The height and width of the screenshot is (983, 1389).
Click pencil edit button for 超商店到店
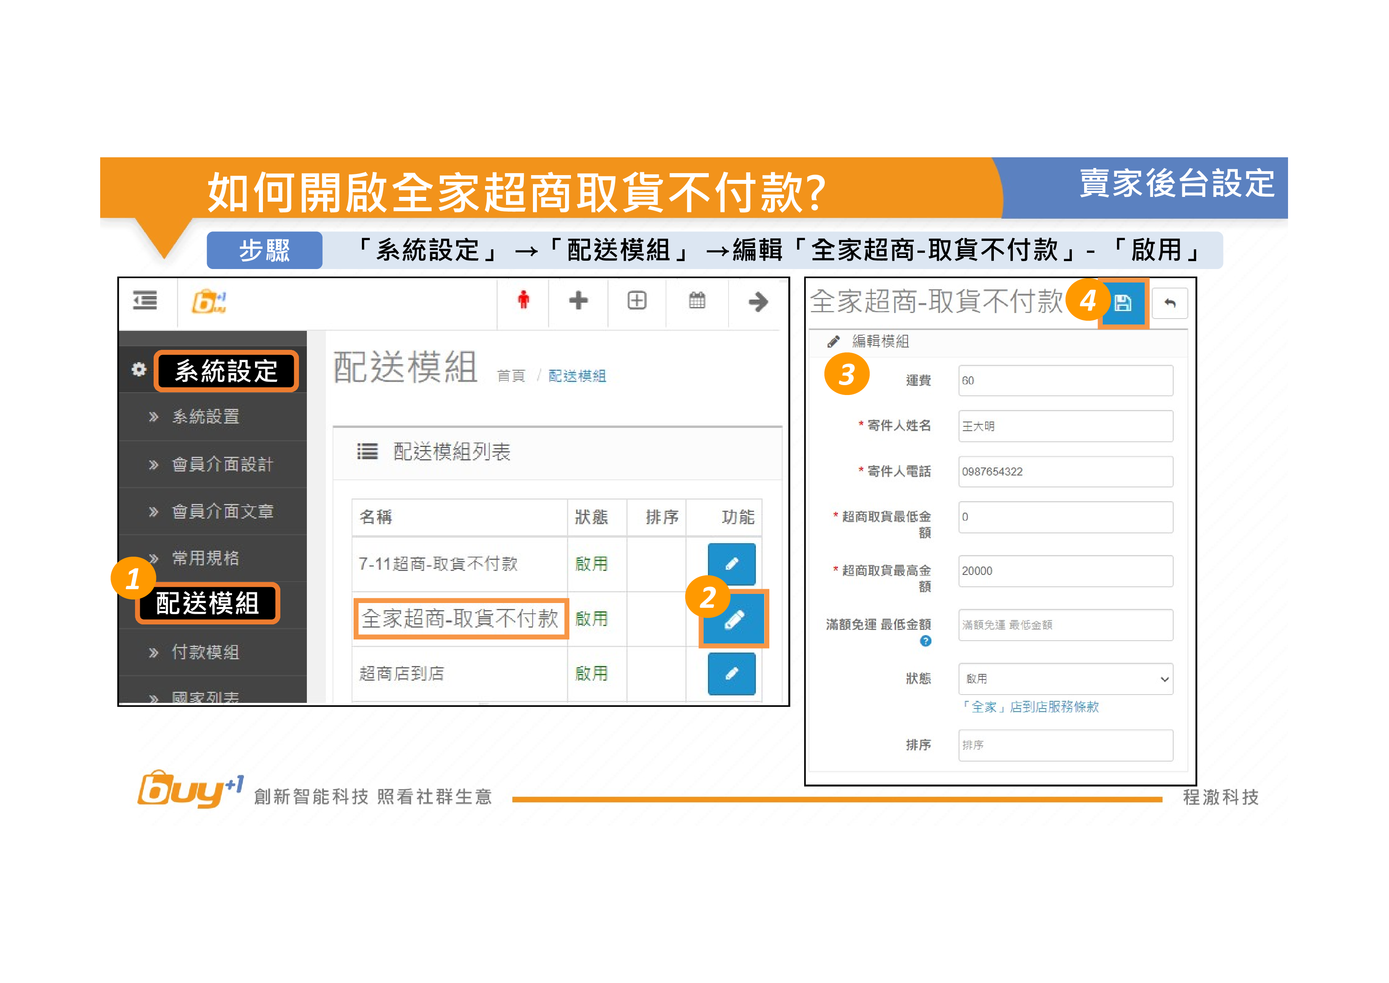coord(731,674)
